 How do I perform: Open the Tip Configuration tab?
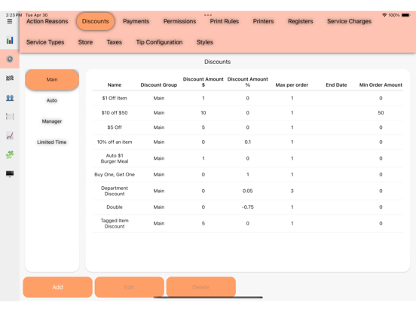[x=159, y=42]
